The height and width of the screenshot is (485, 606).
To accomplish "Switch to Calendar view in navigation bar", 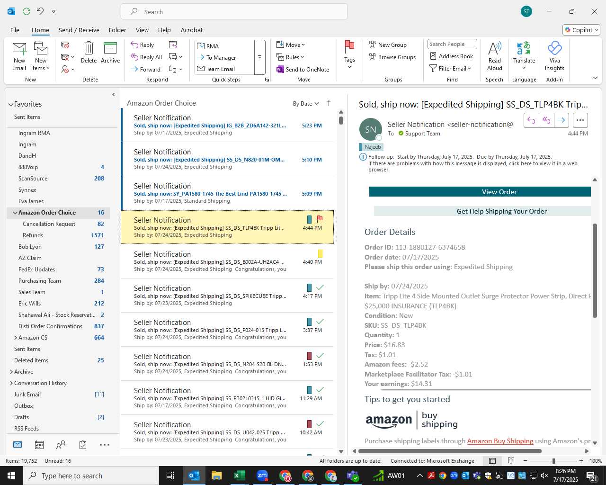I will [39, 445].
